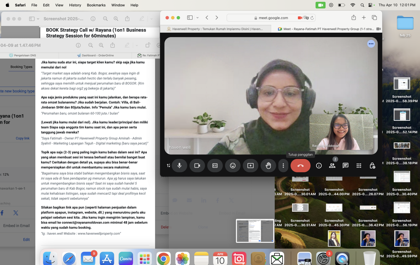Switch to Meet Rayana-Fatimah tab

coord(326,29)
